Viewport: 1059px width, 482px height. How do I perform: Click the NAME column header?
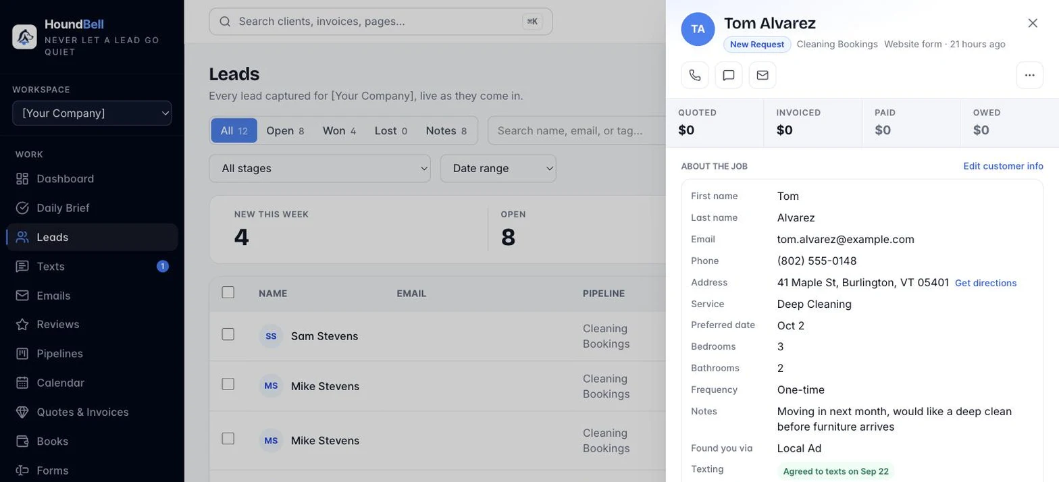(x=273, y=294)
